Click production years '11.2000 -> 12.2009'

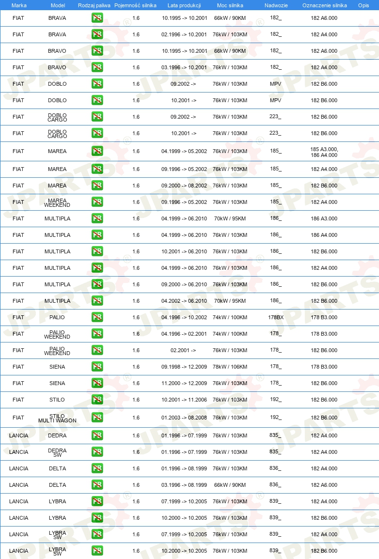point(184,383)
